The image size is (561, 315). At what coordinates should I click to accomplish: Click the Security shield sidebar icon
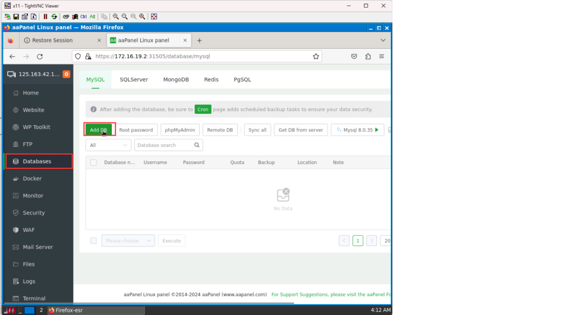[16, 213]
